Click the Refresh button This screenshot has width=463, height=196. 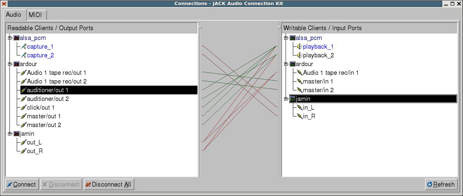[x=441, y=184]
